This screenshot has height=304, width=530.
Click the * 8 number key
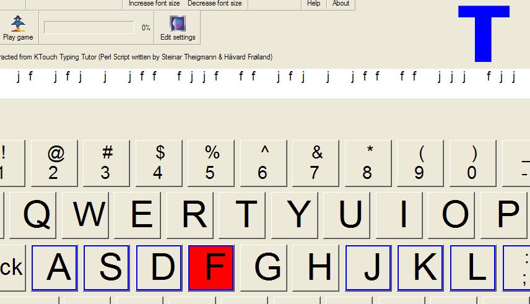(368, 163)
